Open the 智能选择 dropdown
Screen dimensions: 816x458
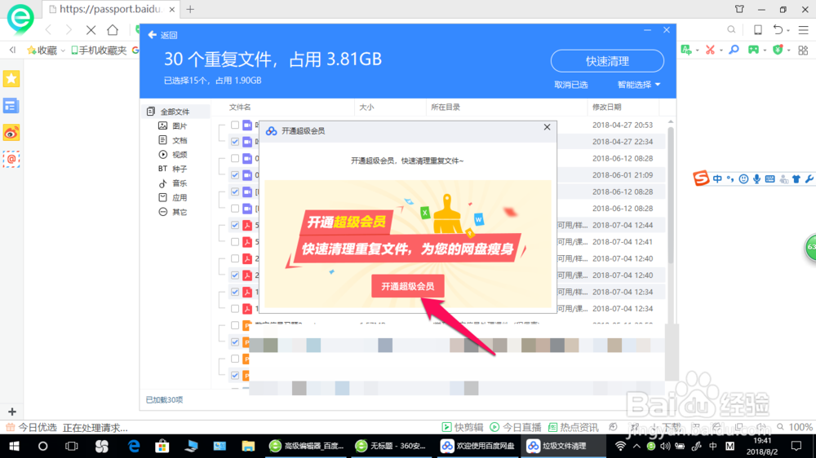click(x=639, y=85)
